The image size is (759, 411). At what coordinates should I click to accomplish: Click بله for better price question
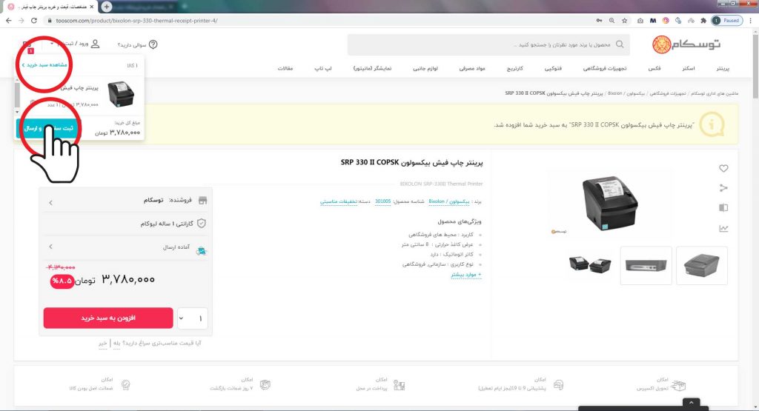click(116, 344)
